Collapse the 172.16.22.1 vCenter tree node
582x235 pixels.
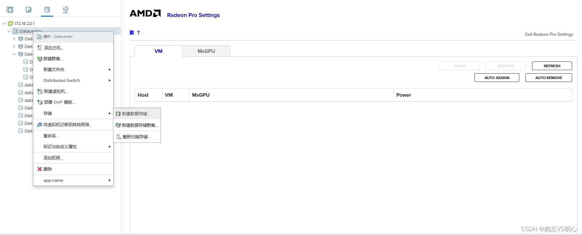pyautogui.click(x=4, y=23)
